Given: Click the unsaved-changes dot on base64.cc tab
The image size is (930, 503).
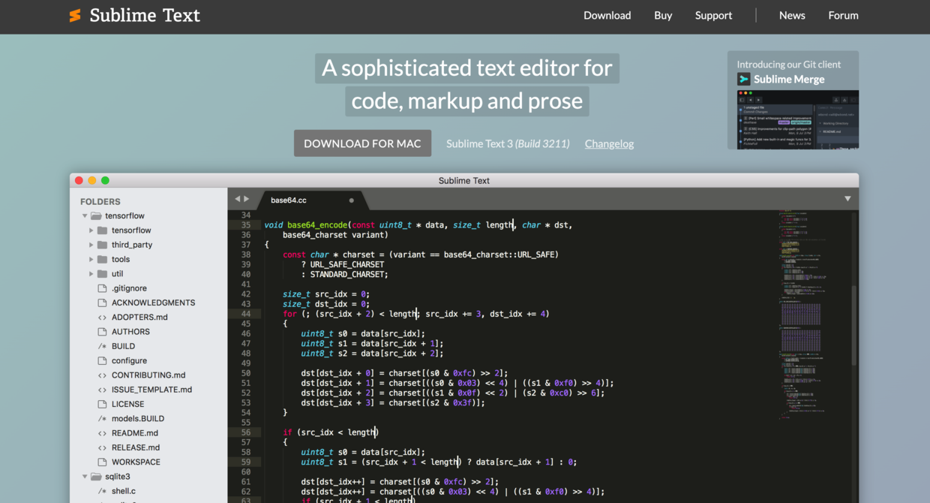Looking at the screenshot, I should click(x=351, y=201).
